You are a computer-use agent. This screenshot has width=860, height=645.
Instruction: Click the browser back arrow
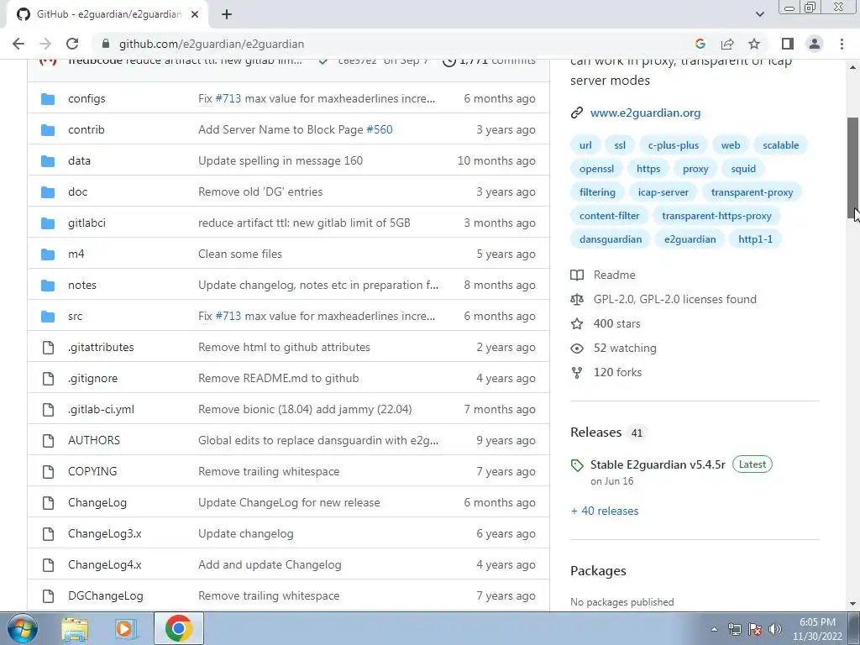click(18, 44)
